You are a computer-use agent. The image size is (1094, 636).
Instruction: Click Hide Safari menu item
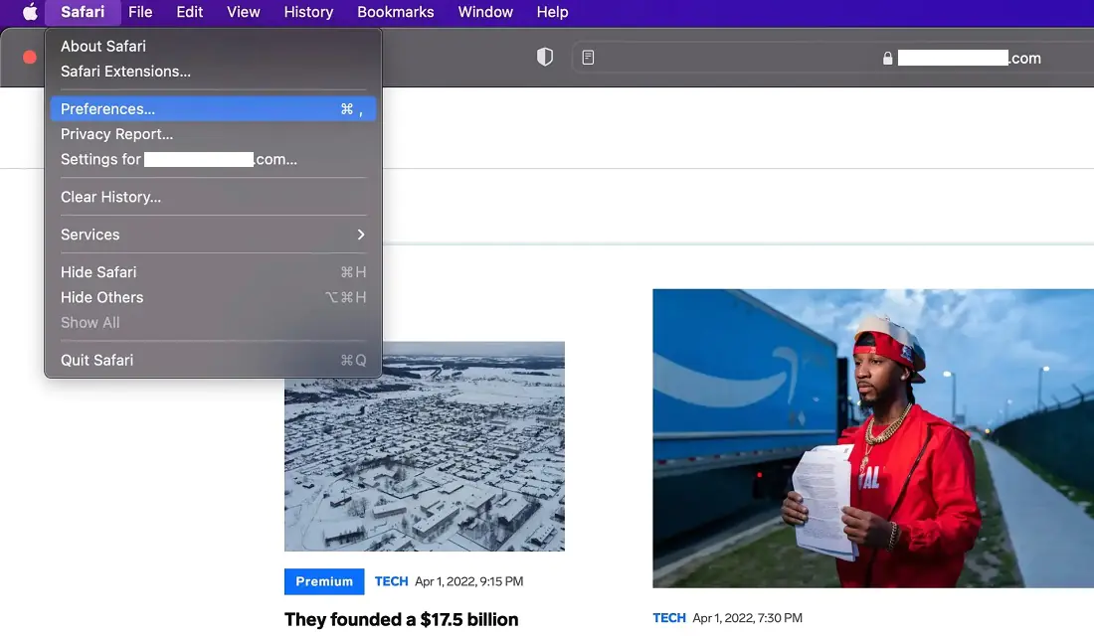point(98,272)
